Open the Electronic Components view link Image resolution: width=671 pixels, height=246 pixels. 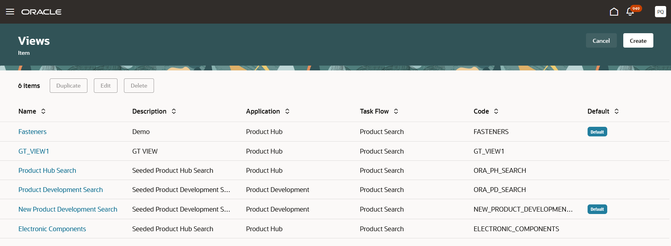click(x=52, y=229)
